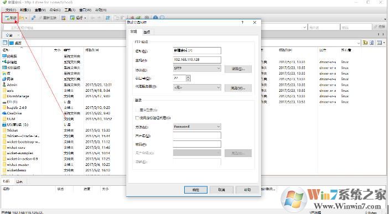Open the OneDrive folder in local list
The height and width of the screenshot is (214, 390).
(14, 113)
